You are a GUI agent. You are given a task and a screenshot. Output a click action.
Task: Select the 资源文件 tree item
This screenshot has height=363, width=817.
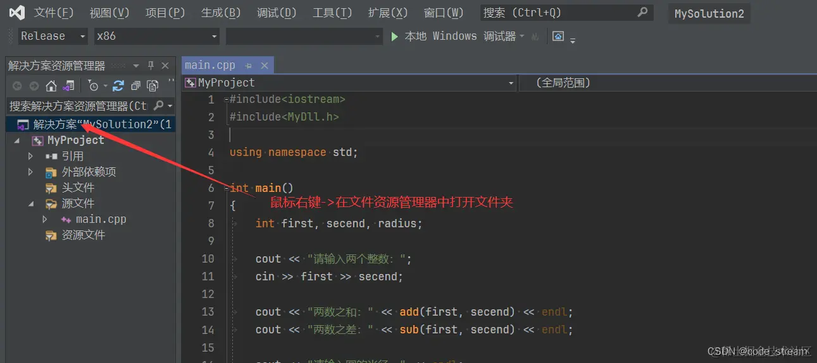coord(84,235)
